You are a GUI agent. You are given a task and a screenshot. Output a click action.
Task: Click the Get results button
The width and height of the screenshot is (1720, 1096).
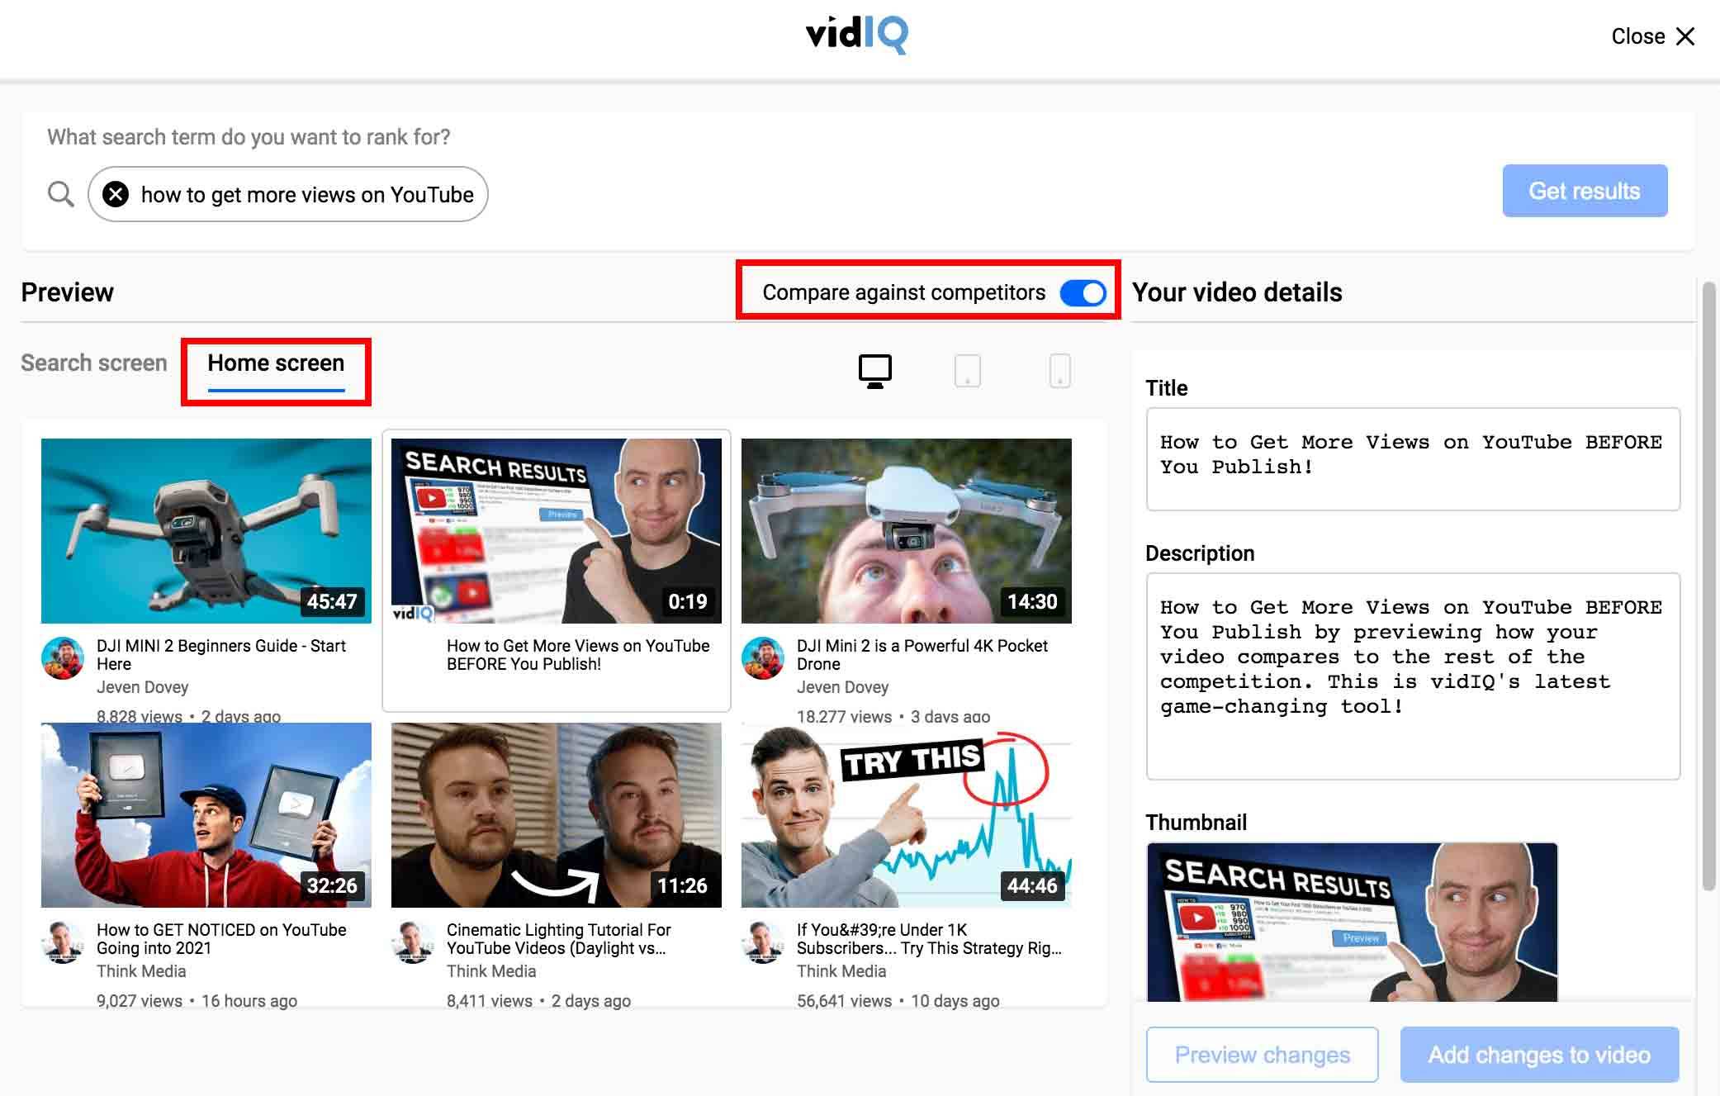point(1584,191)
